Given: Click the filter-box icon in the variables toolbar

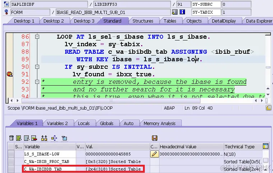Looking at the screenshot, I should tap(64, 138).
